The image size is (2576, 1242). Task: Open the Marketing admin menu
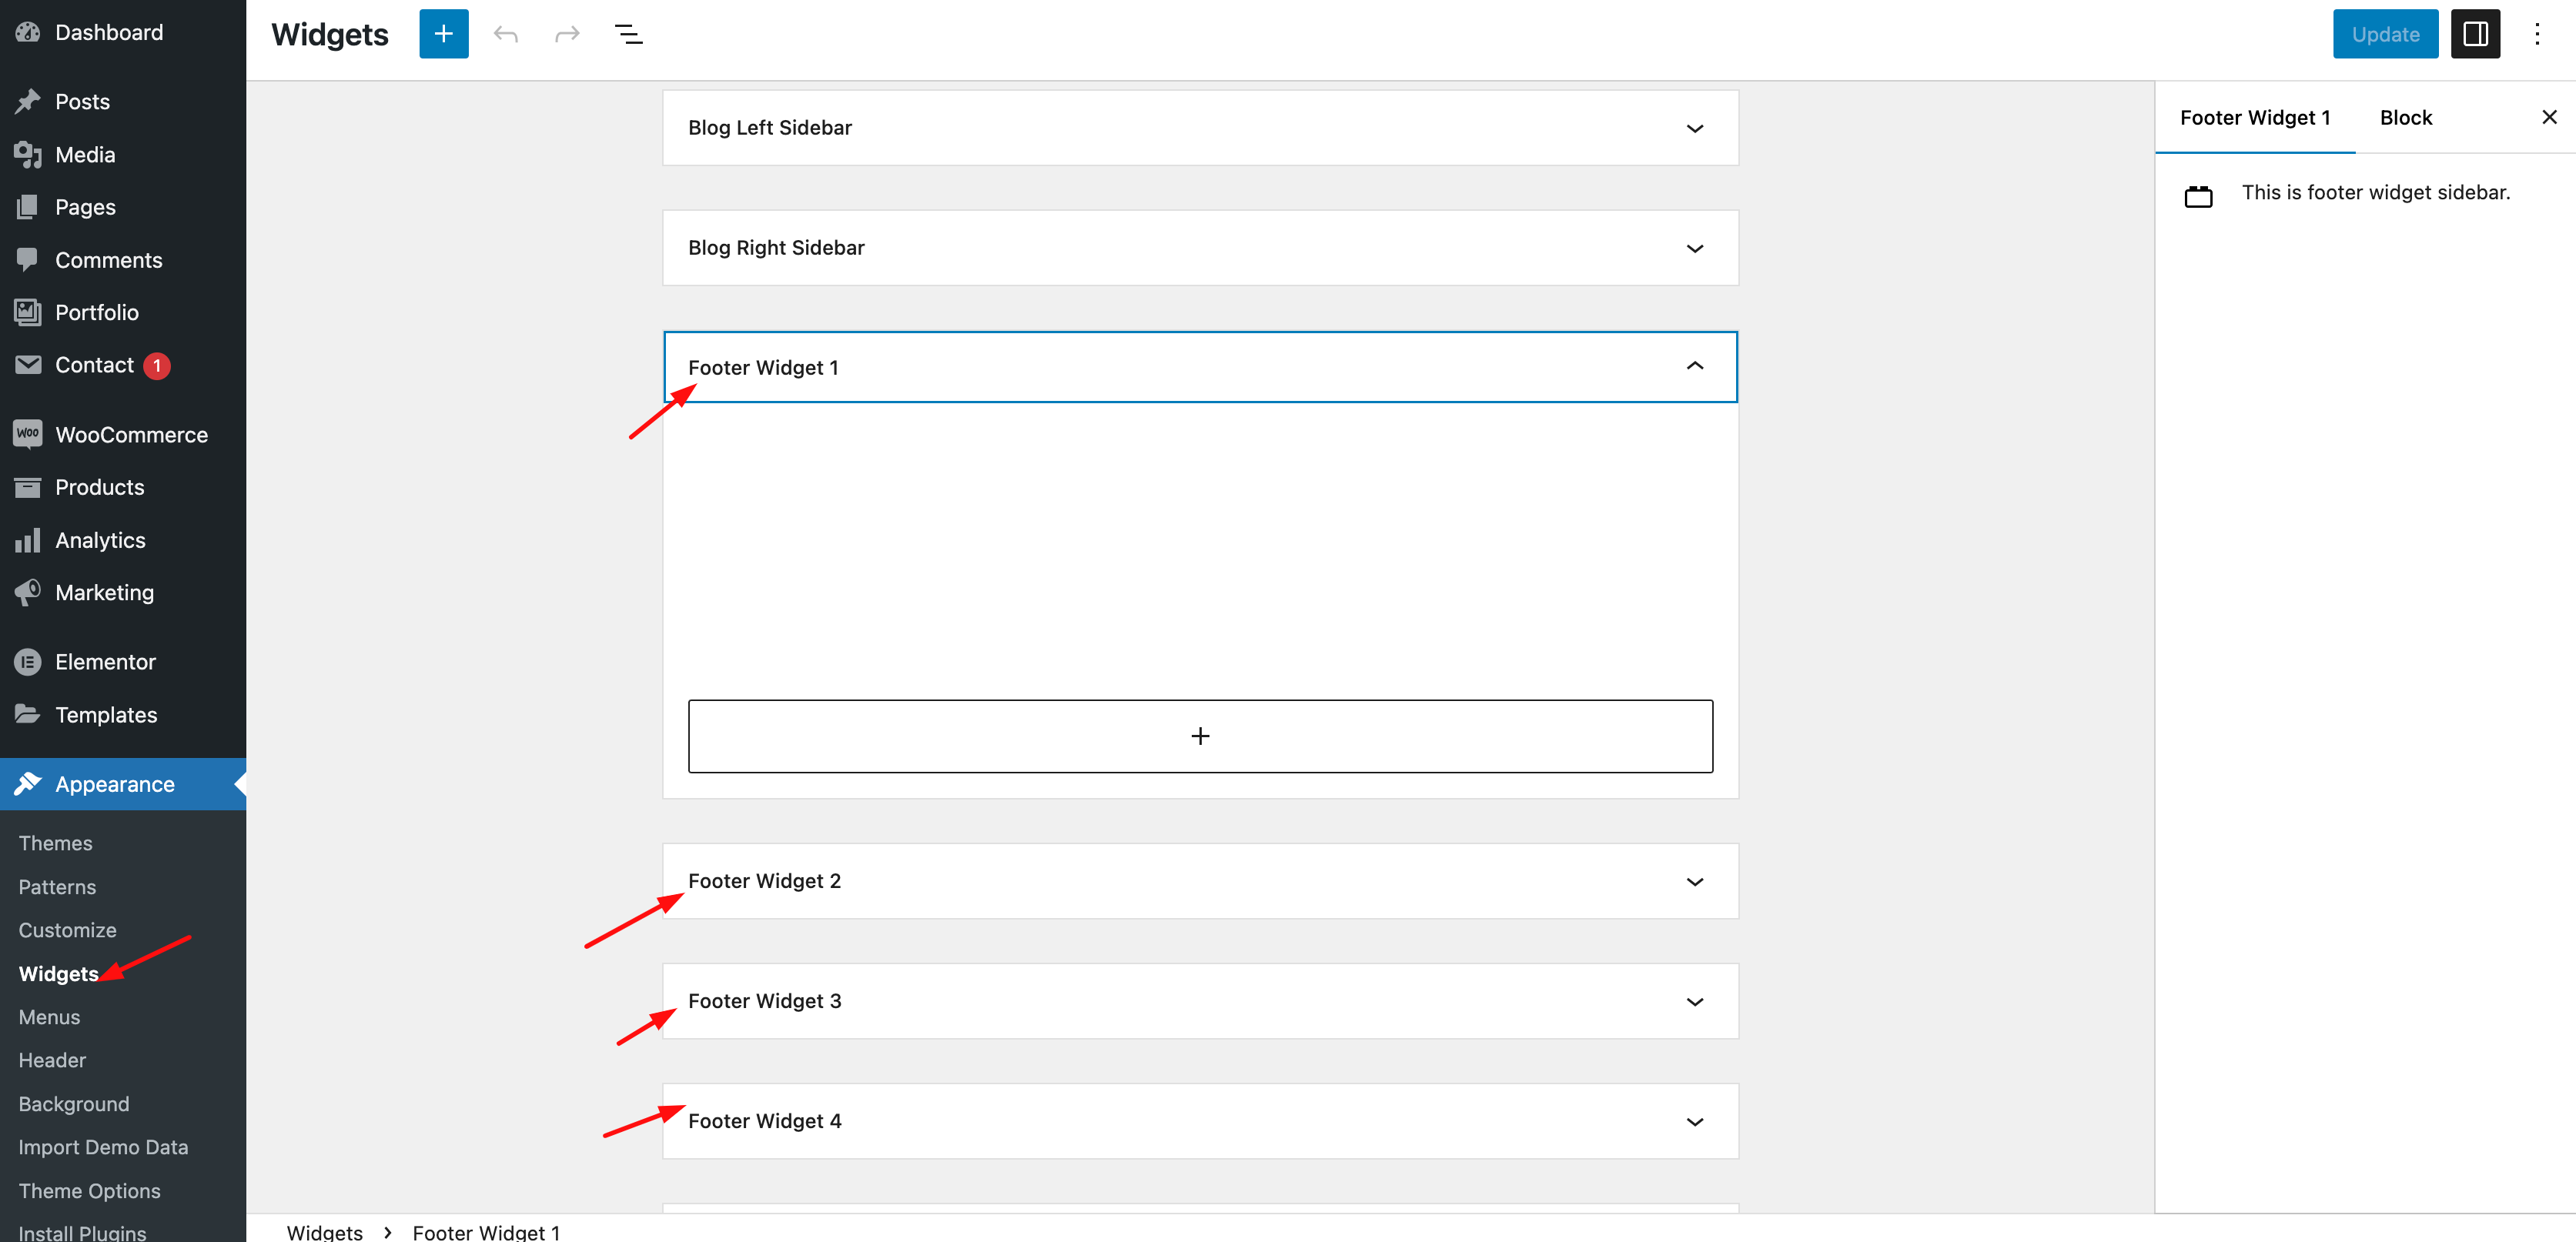point(123,592)
